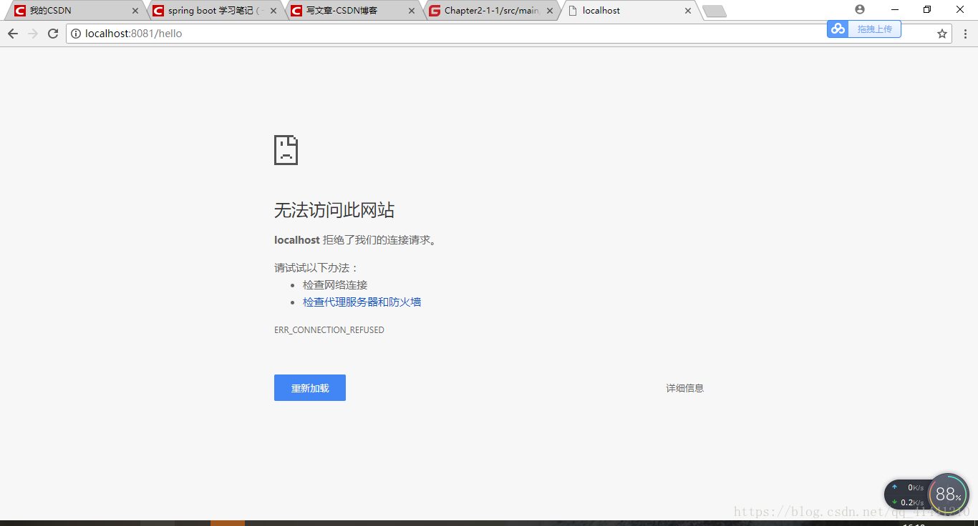Click the Baidu cloud upload extension button
Image resolution: width=978 pixels, height=526 pixels.
[864, 29]
